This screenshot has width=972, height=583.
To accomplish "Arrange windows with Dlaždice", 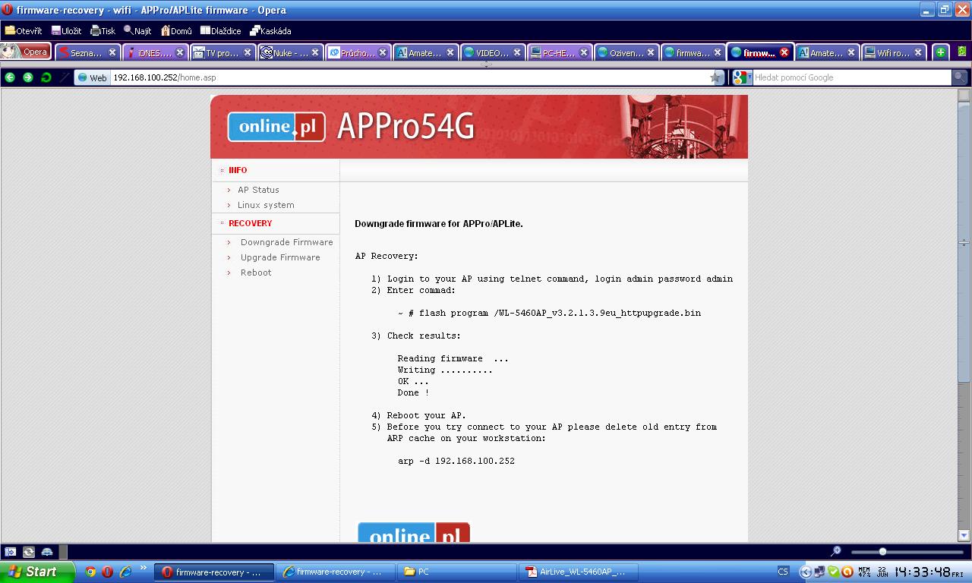I will (220, 31).
